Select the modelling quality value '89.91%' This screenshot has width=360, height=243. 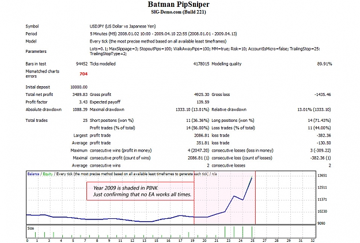324,64
